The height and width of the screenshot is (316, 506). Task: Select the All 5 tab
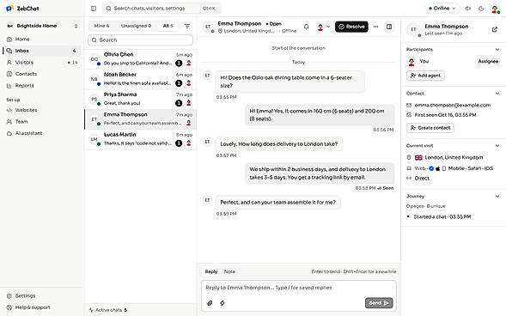(x=168, y=26)
